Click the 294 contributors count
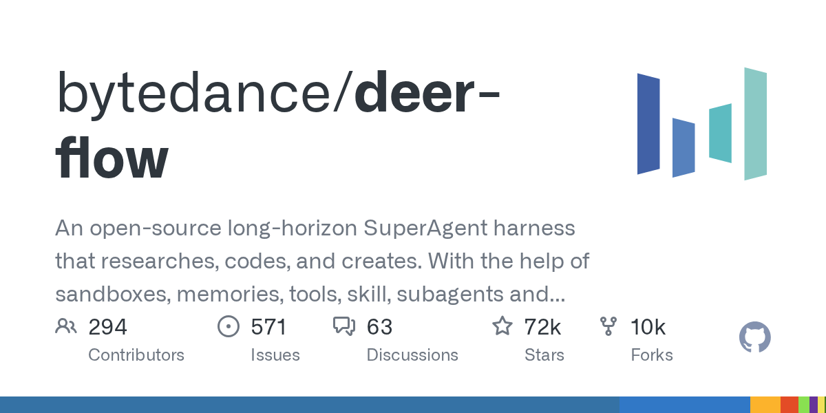Screen dimensions: 826x413 tap(108, 327)
